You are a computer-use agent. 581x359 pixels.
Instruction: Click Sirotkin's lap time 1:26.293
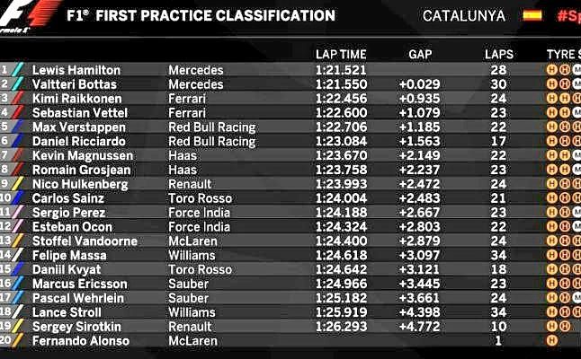[341, 327]
